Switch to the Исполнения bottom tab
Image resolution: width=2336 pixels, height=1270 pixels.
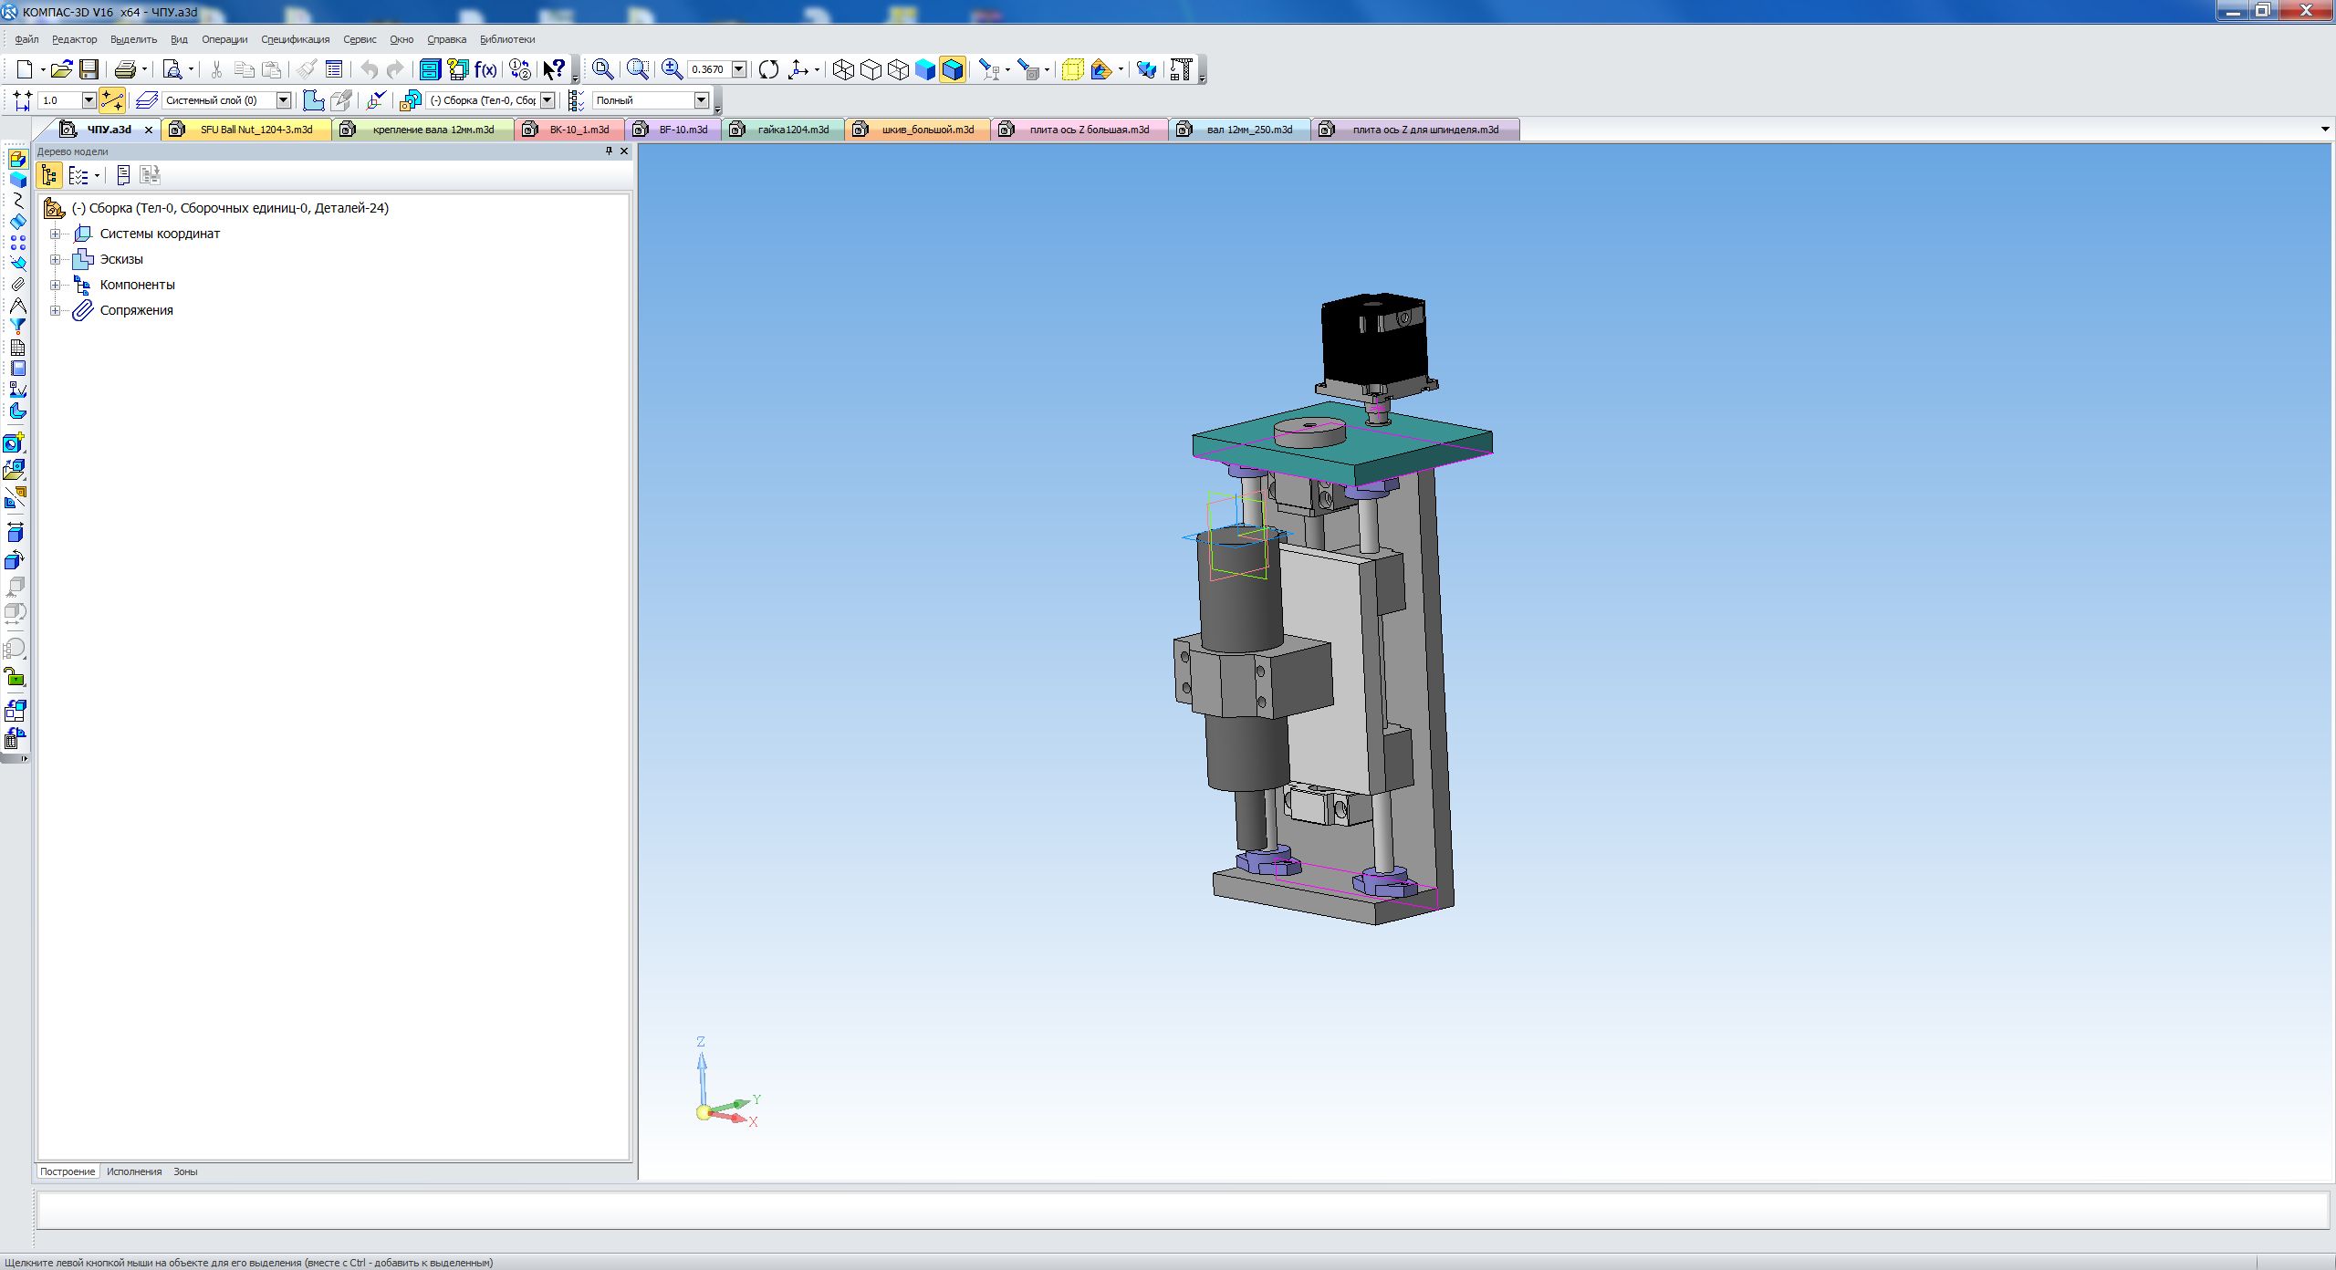pyautogui.click(x=134, y=1171)
